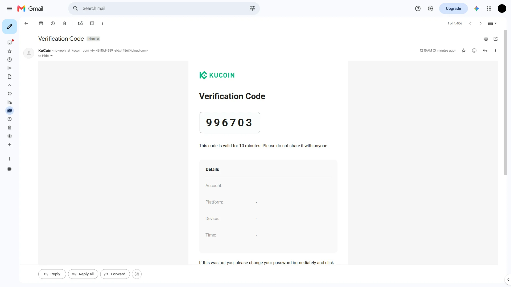Click lower plus icon above label
This screenshot has height=287, width=511.
point(10,159)
